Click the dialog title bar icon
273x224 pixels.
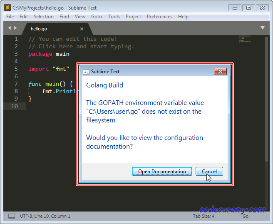click(x=86, y=72)
